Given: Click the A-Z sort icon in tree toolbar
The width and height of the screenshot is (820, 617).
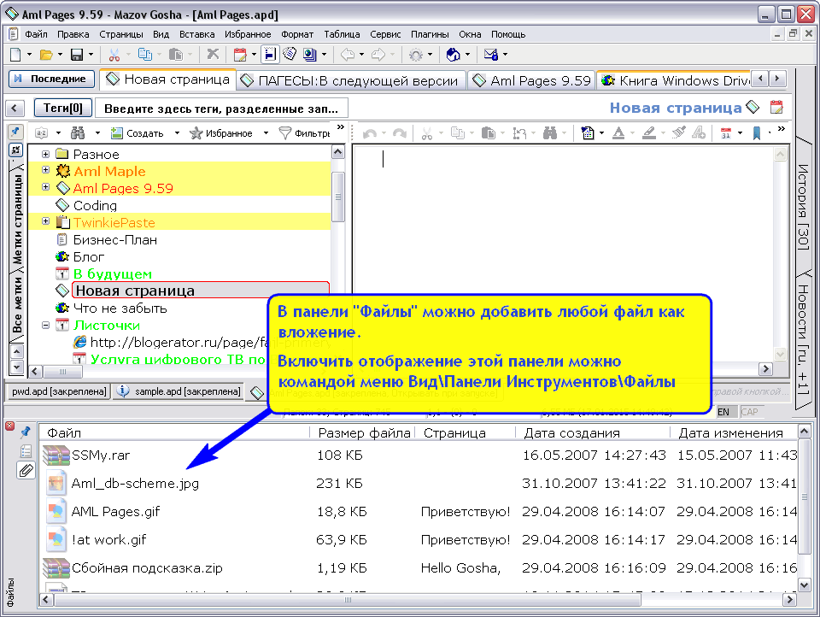Looking at the screenshot, I should tap(41, 133).
